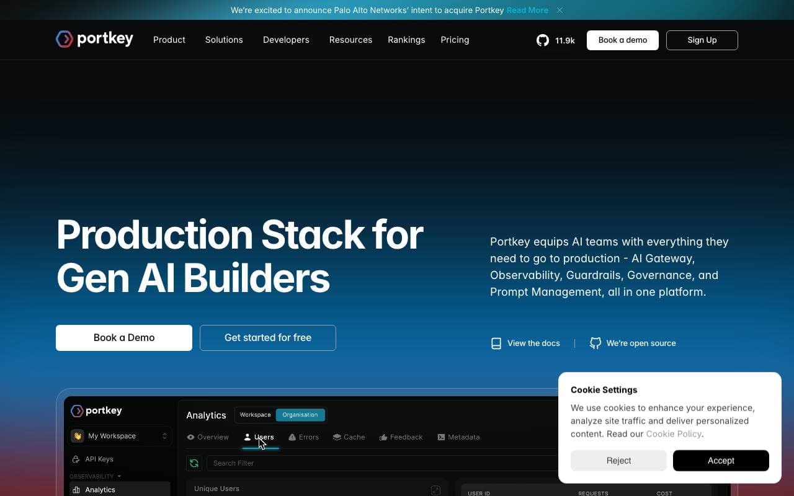Switch to the Feedback analytics tab
Viewport: 794px width, 496px height.
401,437
